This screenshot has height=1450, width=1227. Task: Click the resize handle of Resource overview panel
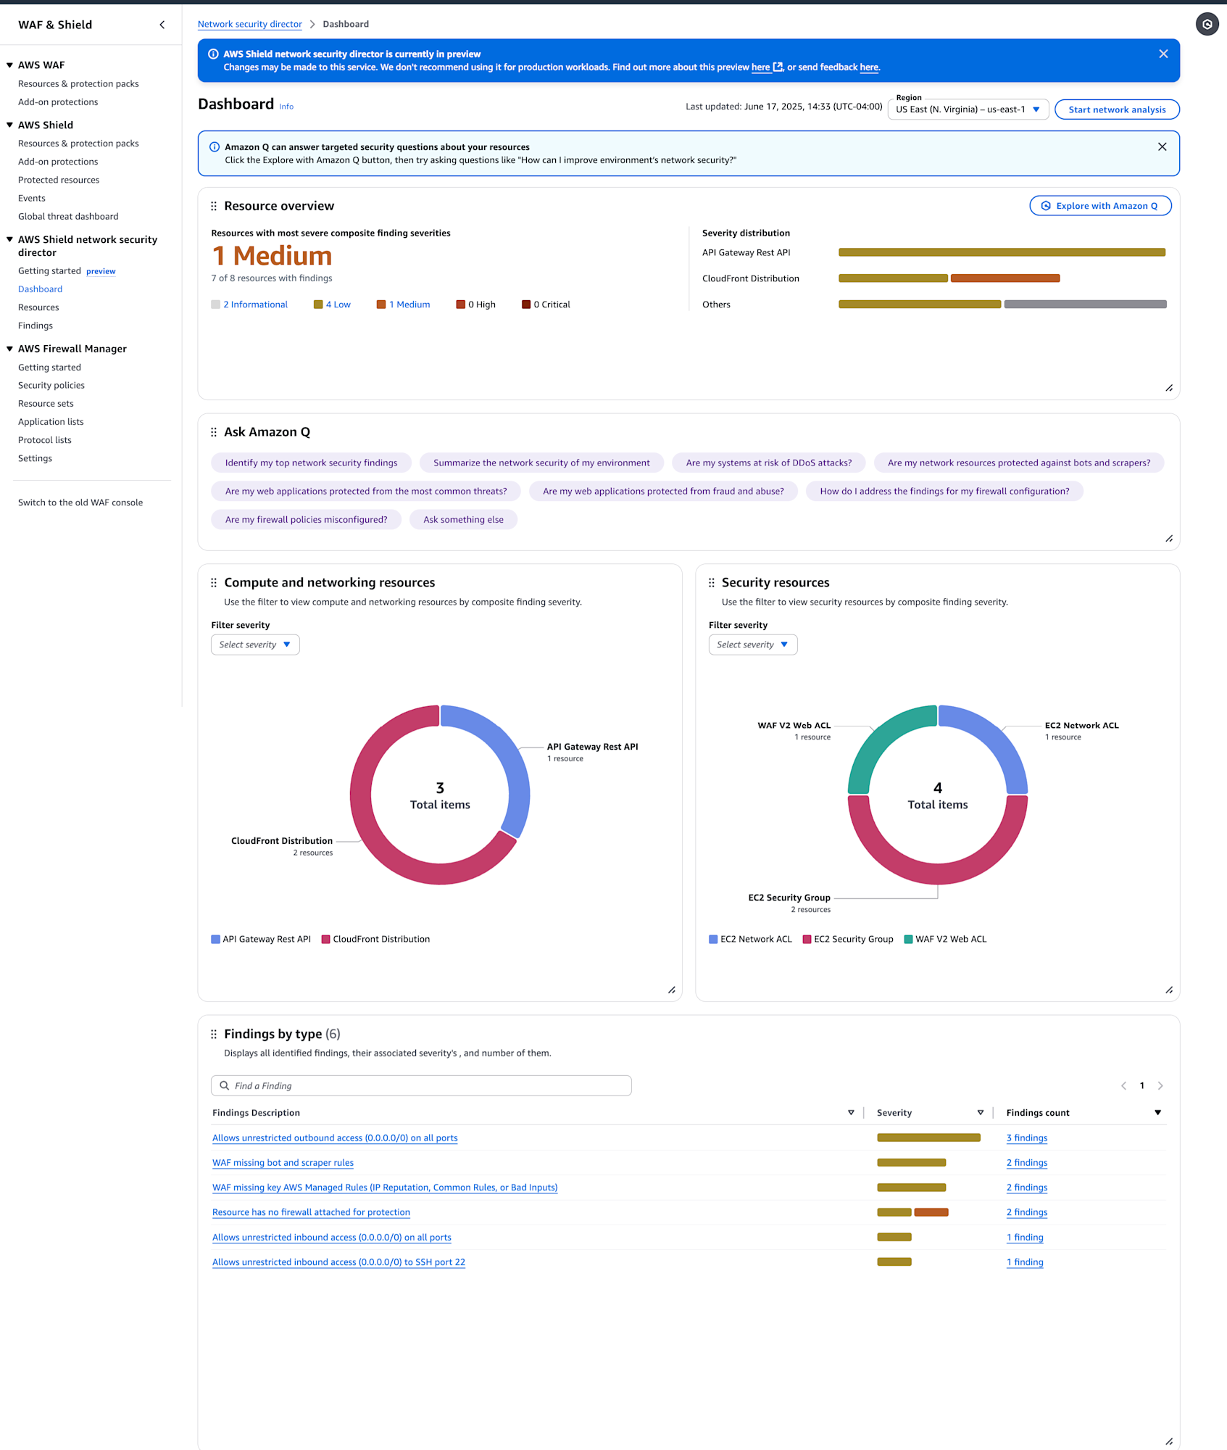1168,388
